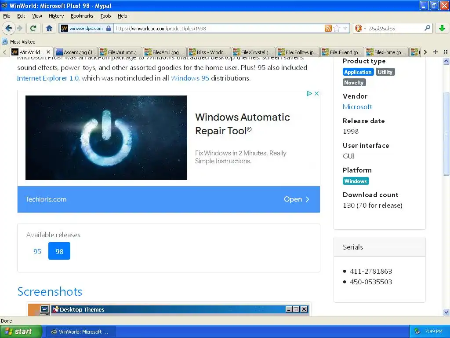
Task: Open the Help menu
Action: [122, 16]
